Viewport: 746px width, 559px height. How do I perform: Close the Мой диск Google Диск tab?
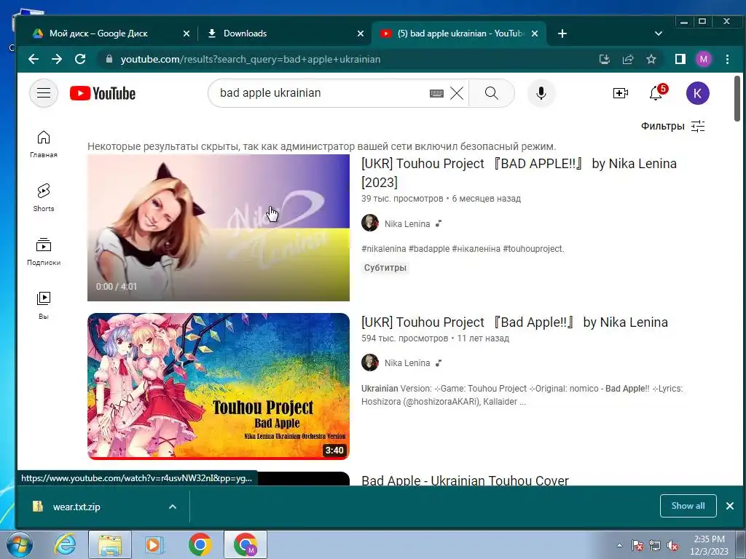click(186, 33)
